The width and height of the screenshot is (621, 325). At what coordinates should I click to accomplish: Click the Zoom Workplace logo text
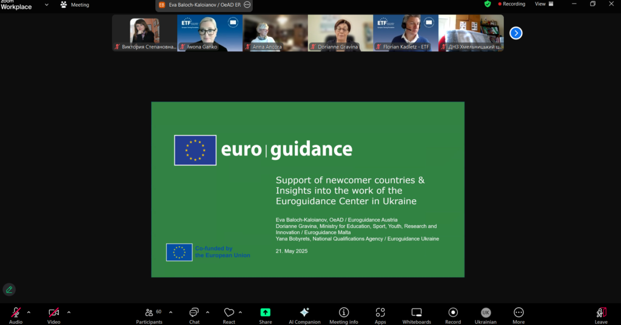[x=16, y=5]
